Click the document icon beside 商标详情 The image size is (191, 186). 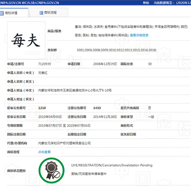[x=2, y=13]
